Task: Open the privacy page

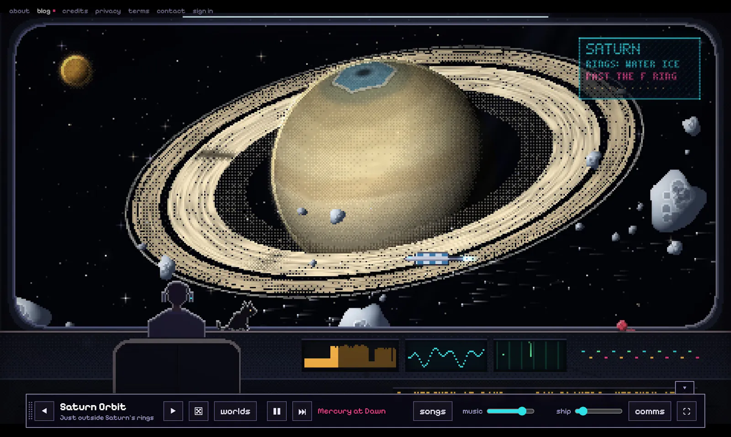Action: tap(108, 11)
